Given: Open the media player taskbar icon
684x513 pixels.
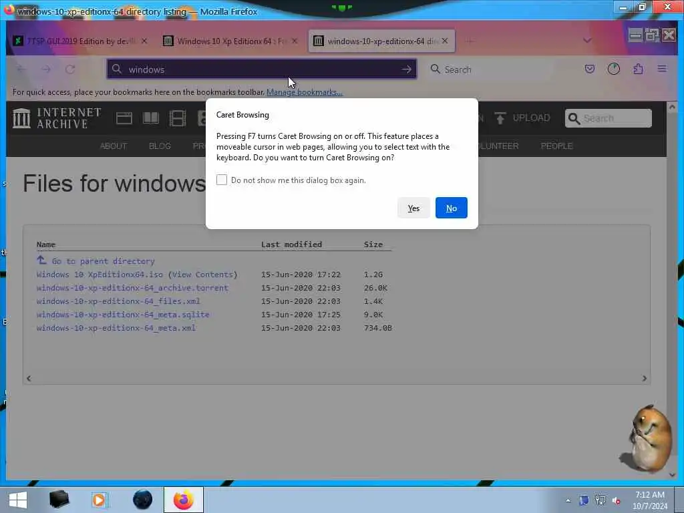Looking at the screenshot, I should pyautogui.click(x=99, y=500).
